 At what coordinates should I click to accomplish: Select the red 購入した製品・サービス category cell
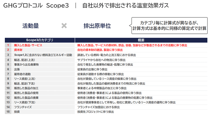[28, 45]
